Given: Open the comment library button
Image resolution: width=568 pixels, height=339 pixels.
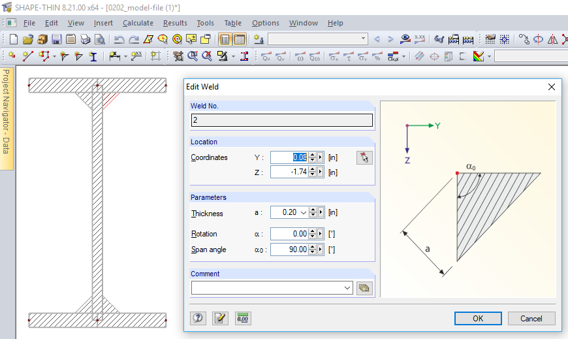Looking at the screenshot, I should click(x=364, y=288).
